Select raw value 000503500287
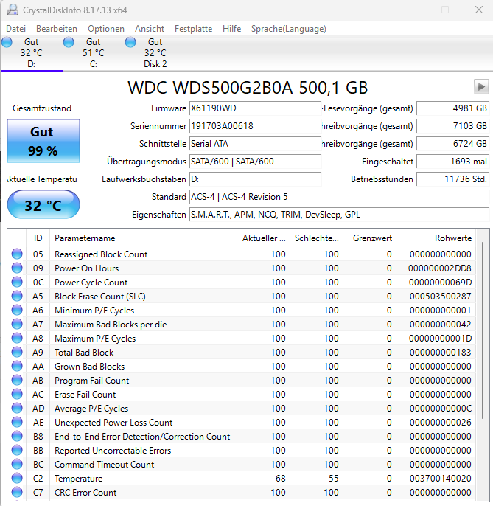This screenshot has width=493, height=506. point(441,297)
